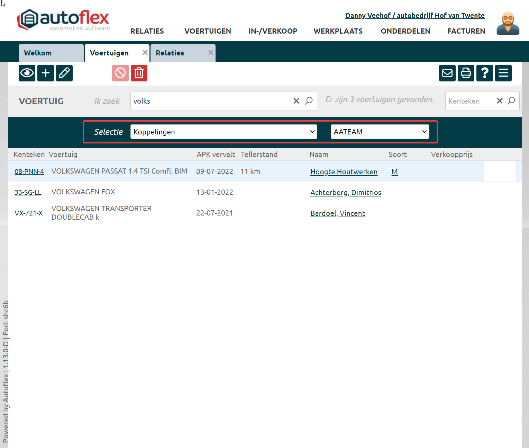This screenshot has width=529, height=448.
Task: Switch to the Relaties tab
Action: point(170,53)
